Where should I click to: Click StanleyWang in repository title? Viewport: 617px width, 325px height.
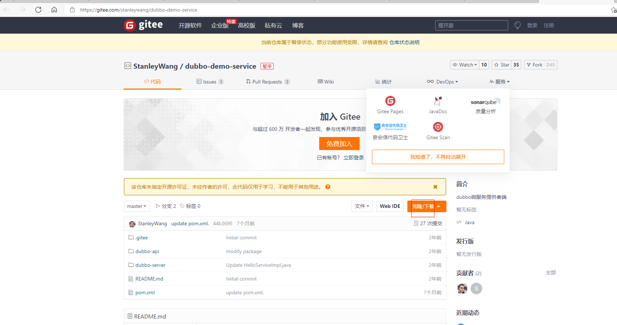(155, 66)
